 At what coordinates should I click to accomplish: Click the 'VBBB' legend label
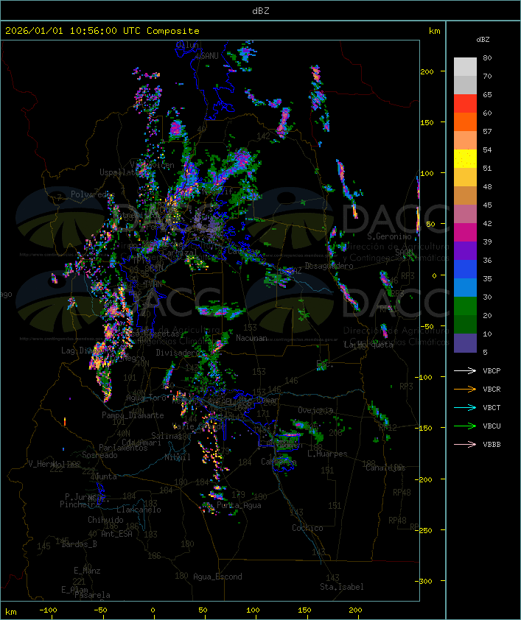coord(492,445)
